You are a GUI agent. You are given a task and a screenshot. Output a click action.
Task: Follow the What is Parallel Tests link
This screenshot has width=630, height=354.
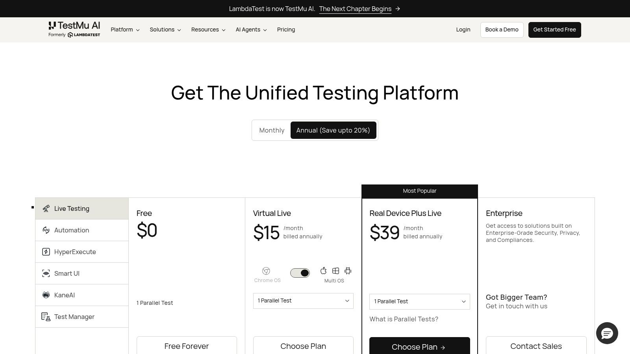(404, 319)
